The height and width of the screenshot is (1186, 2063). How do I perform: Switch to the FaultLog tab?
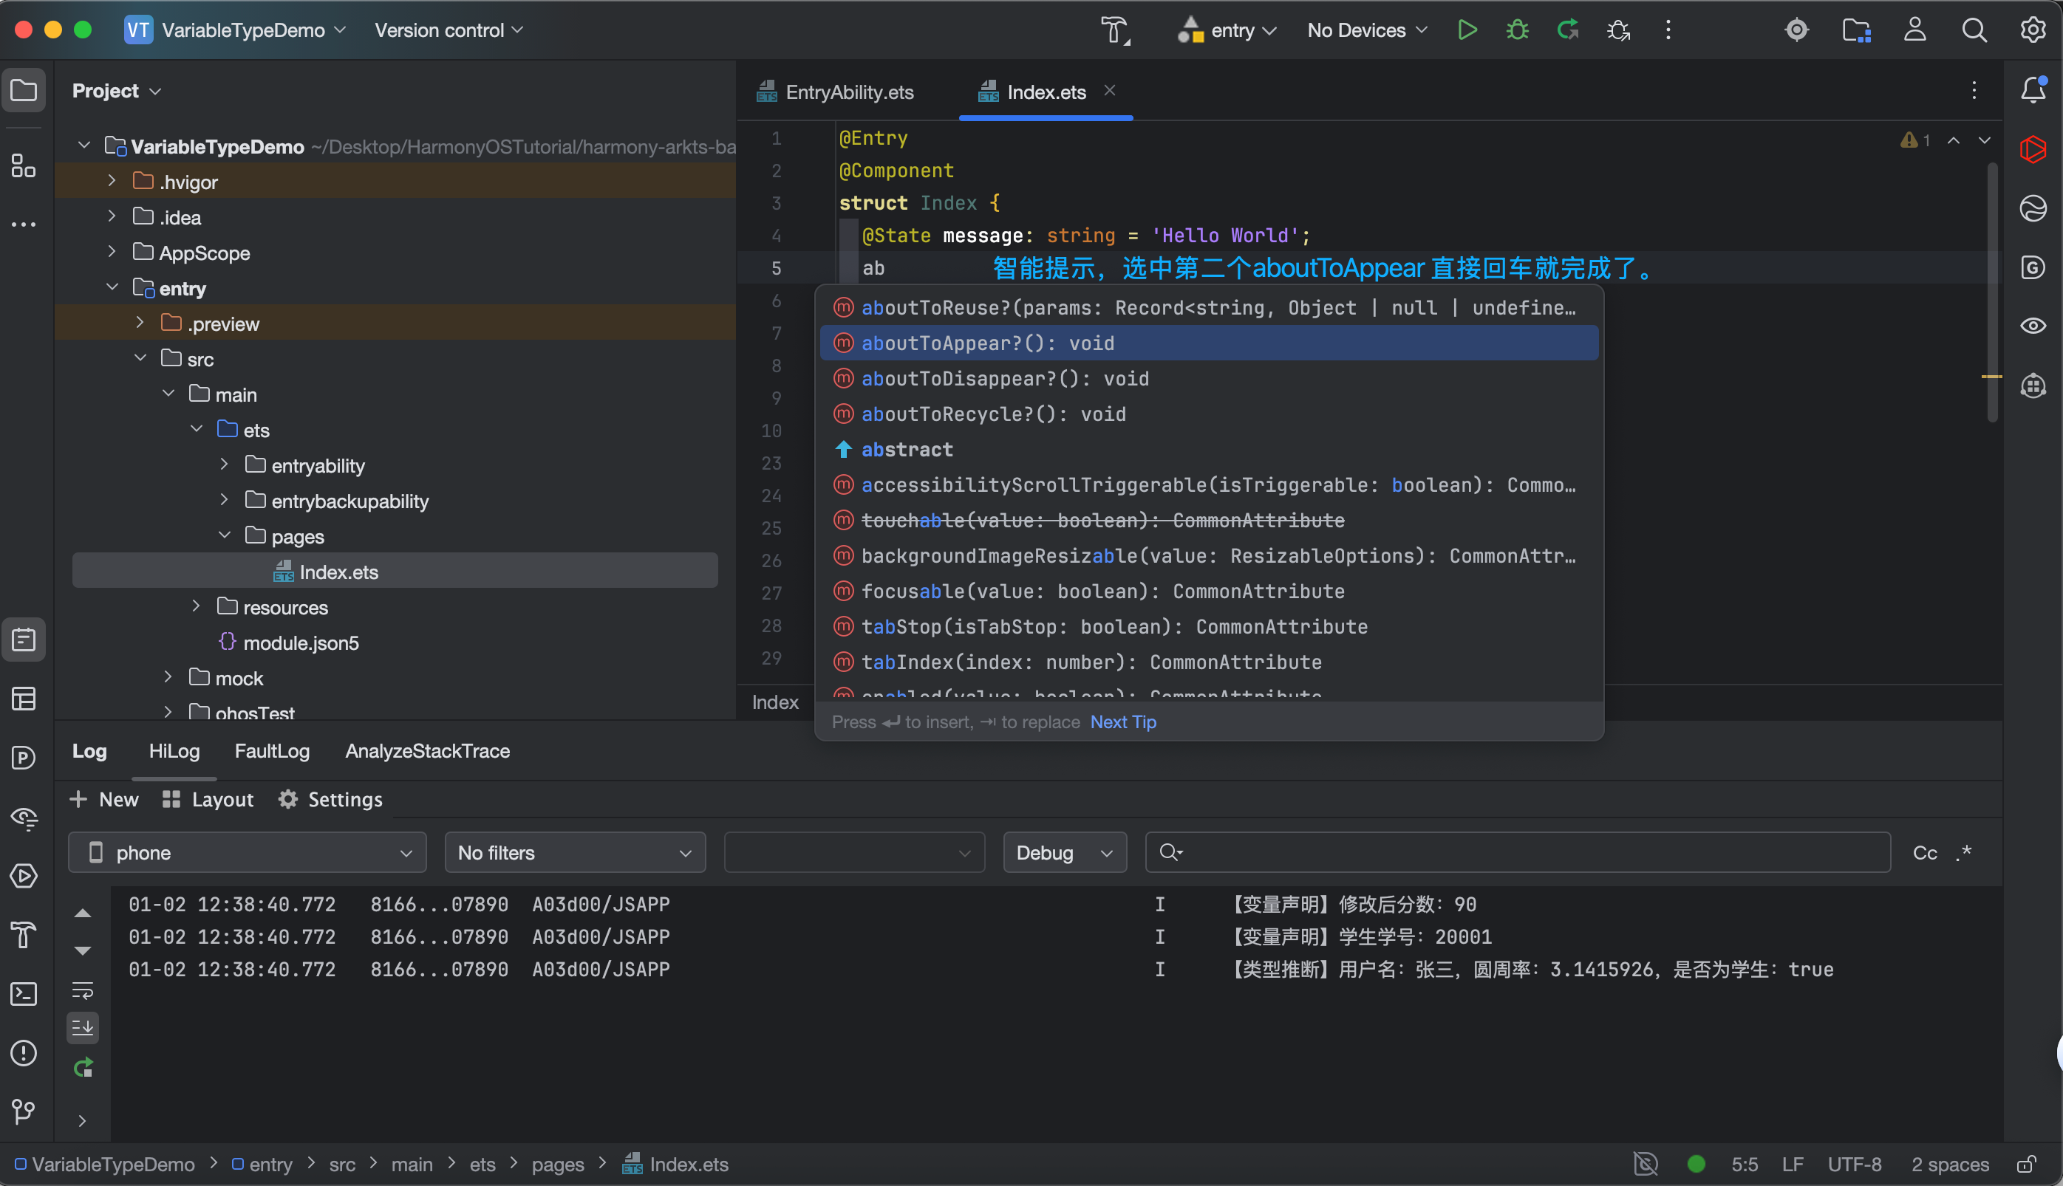(272, 751)
